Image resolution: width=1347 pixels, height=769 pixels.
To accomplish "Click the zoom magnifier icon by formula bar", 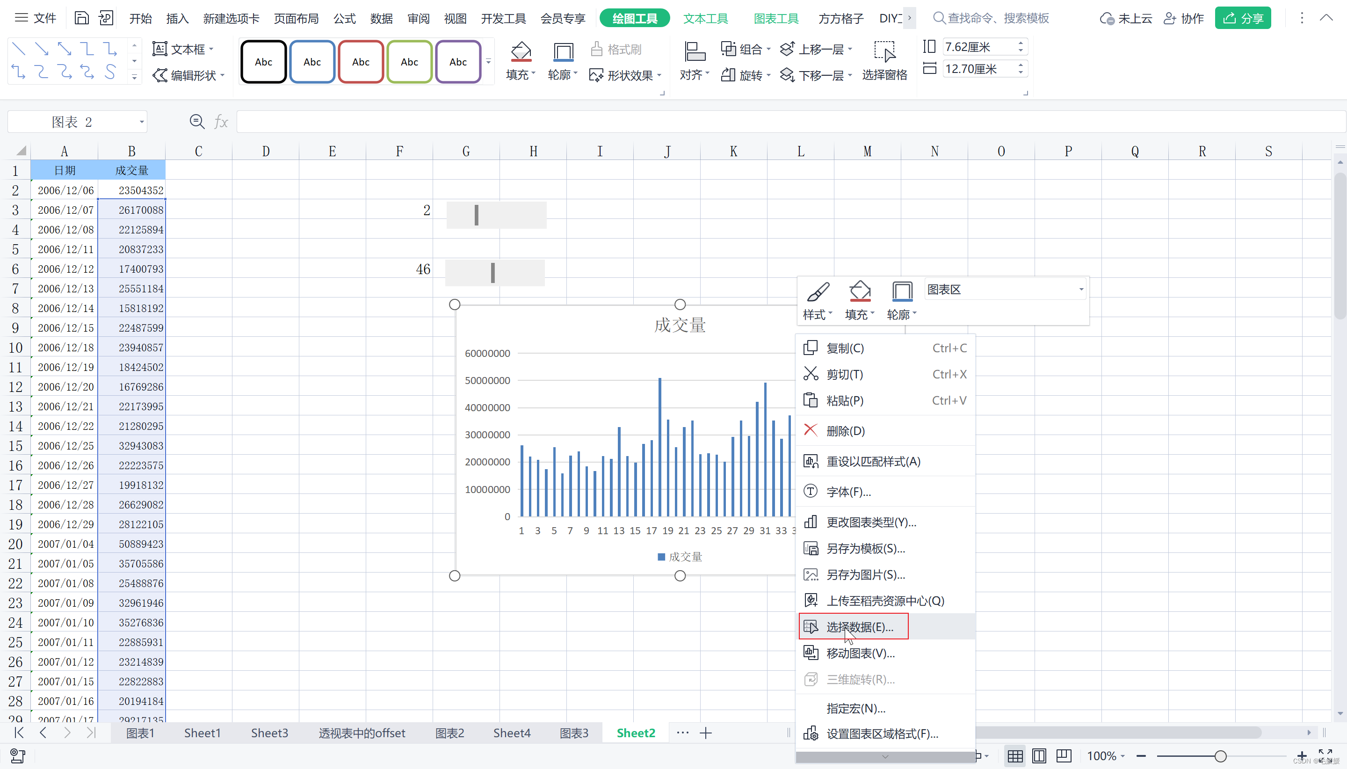I will pos(197,122).
